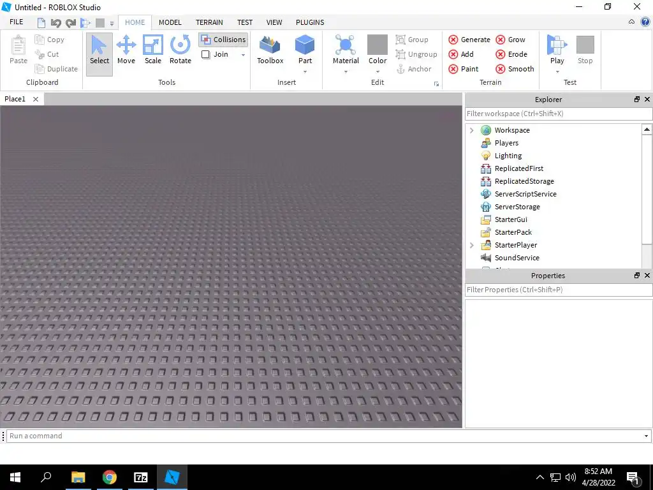Switch to the MODEL tab
The image size is (653, 490).
(170, 22)
